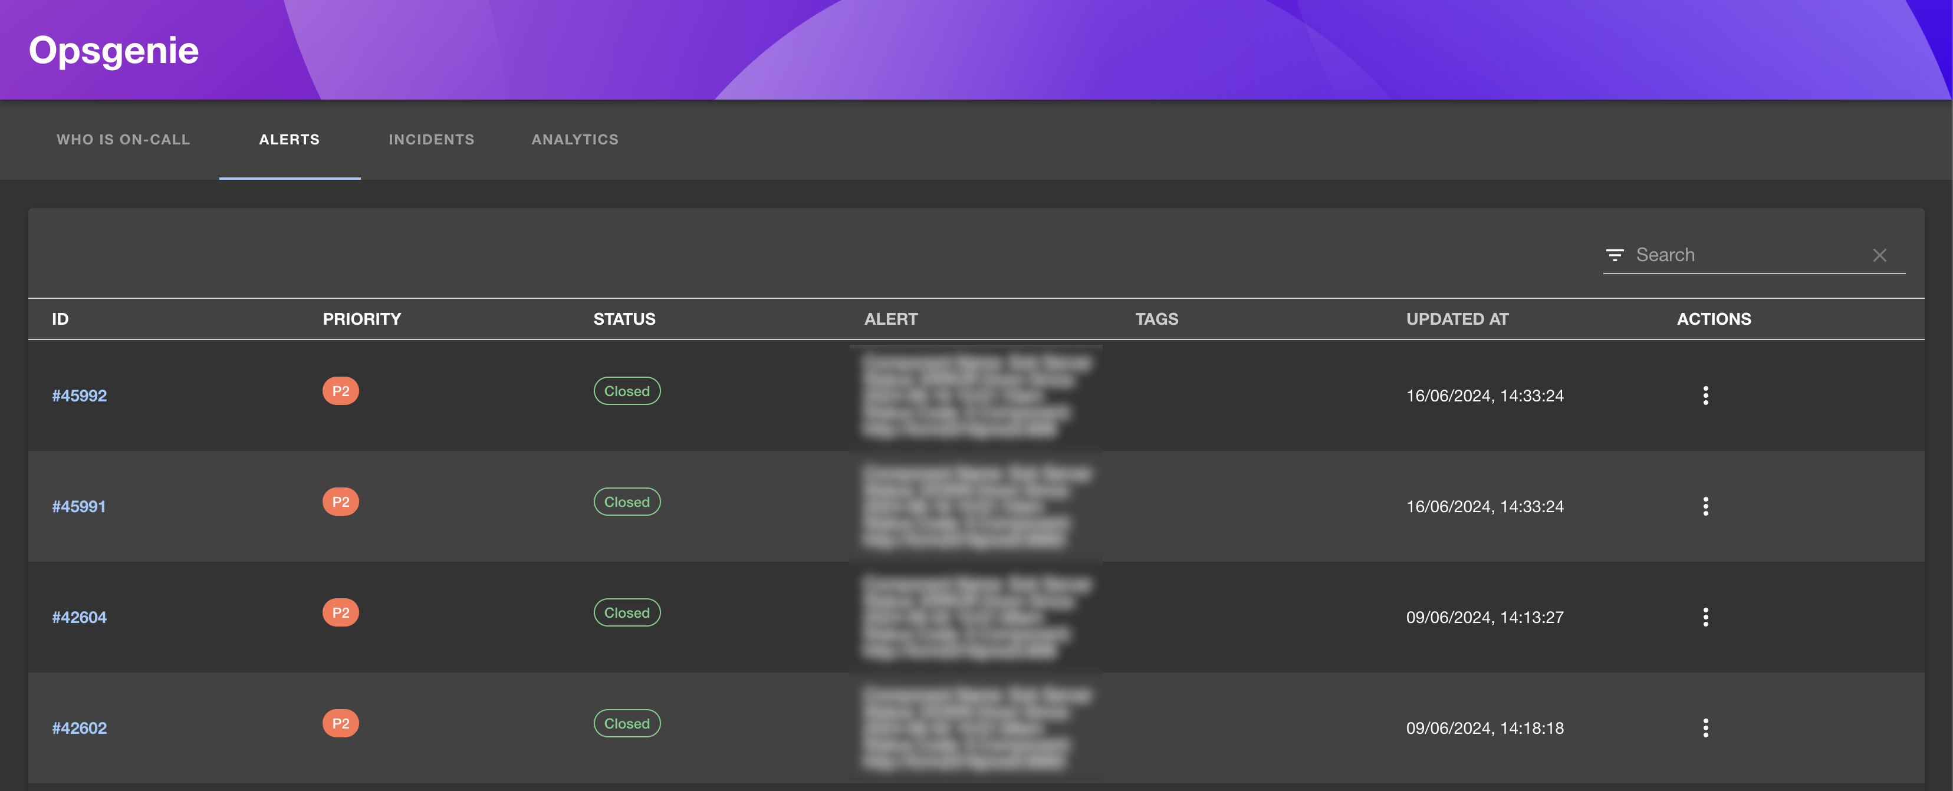This screenshot has height=791, width=1953.
Task: Open actions menu for alert #45991
Action: click(x=1705, y=506)
